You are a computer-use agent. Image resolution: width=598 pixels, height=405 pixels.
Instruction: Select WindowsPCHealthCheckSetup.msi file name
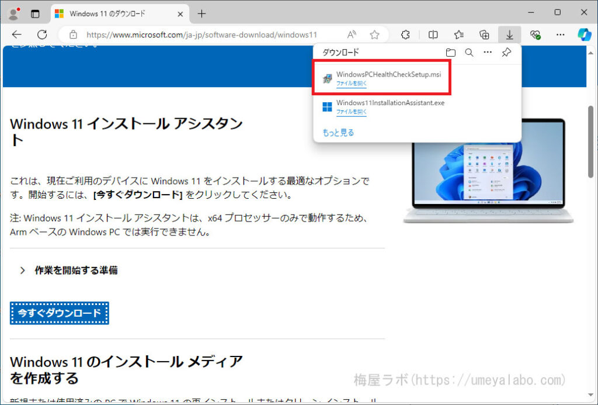[x=388, y=74]
